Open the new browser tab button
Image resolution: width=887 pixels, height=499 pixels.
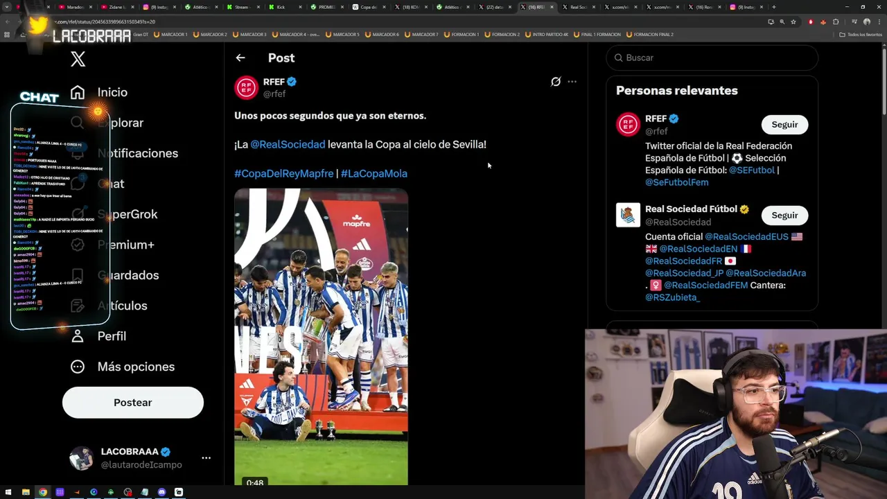tap(774, 7)
